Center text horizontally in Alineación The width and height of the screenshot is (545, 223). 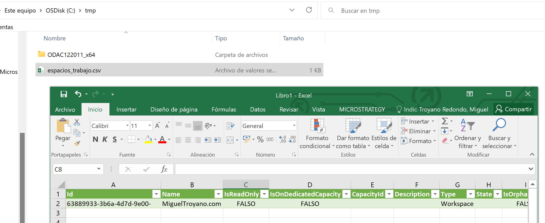[x=188, y=140]
